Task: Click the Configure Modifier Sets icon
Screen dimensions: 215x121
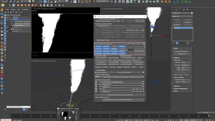Action: coord(188,43)
